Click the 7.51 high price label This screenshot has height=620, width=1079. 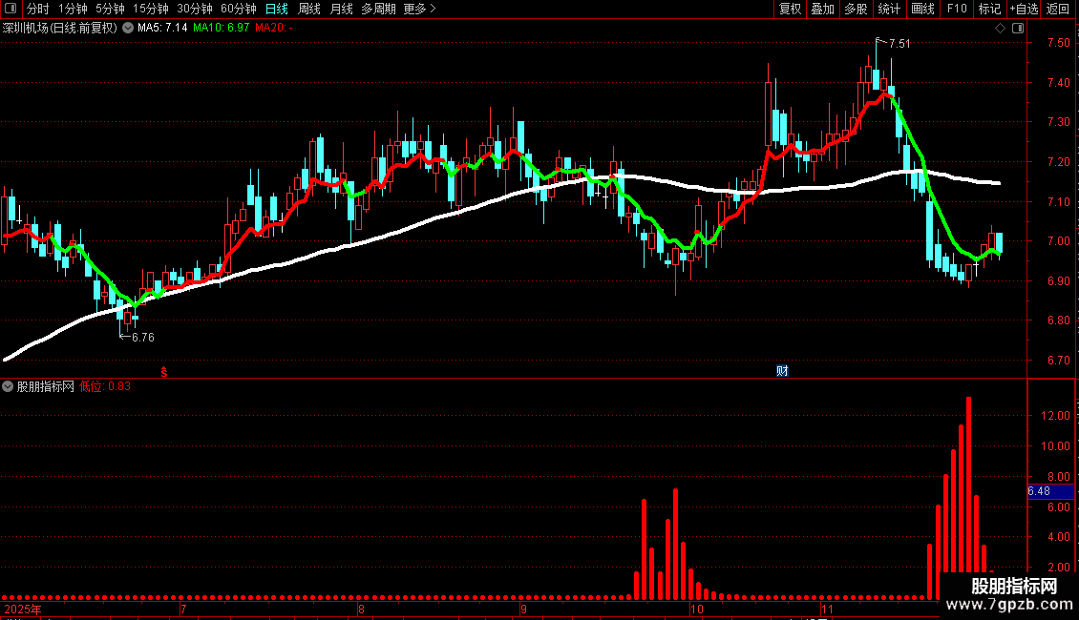pos(899,43)
